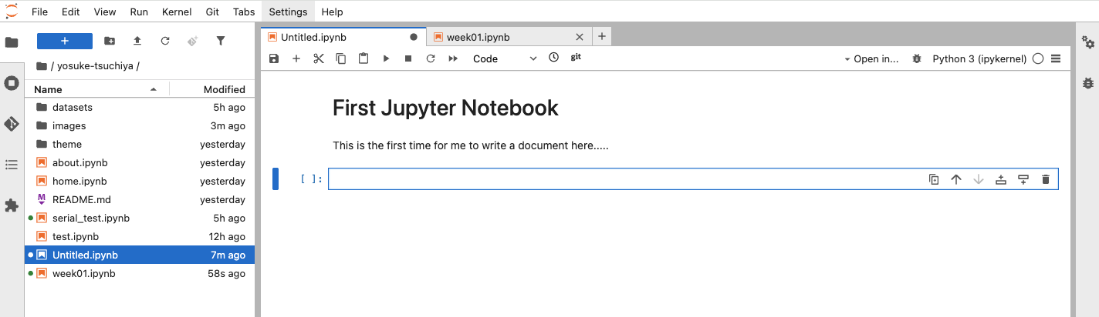Restart the kernel from the toolbar
Viewport: 1099px width, 317px height.
coord(431,58)
